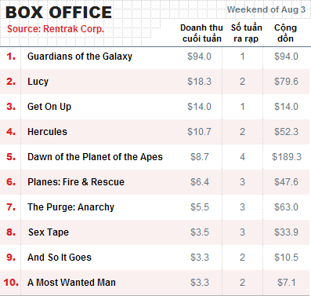
Task: Select rank number 10. in the list
Action: (11, 283)
